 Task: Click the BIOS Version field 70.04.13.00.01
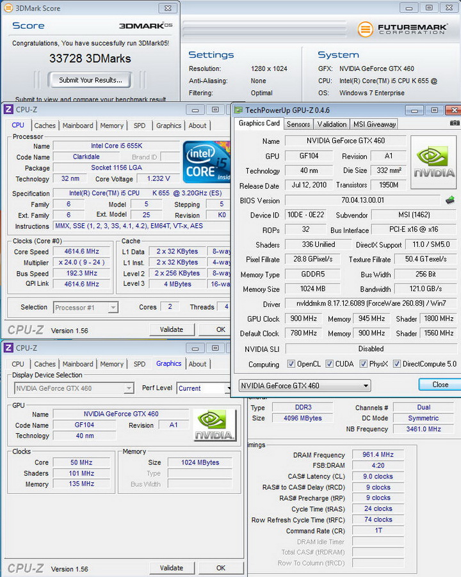(362, 200)
